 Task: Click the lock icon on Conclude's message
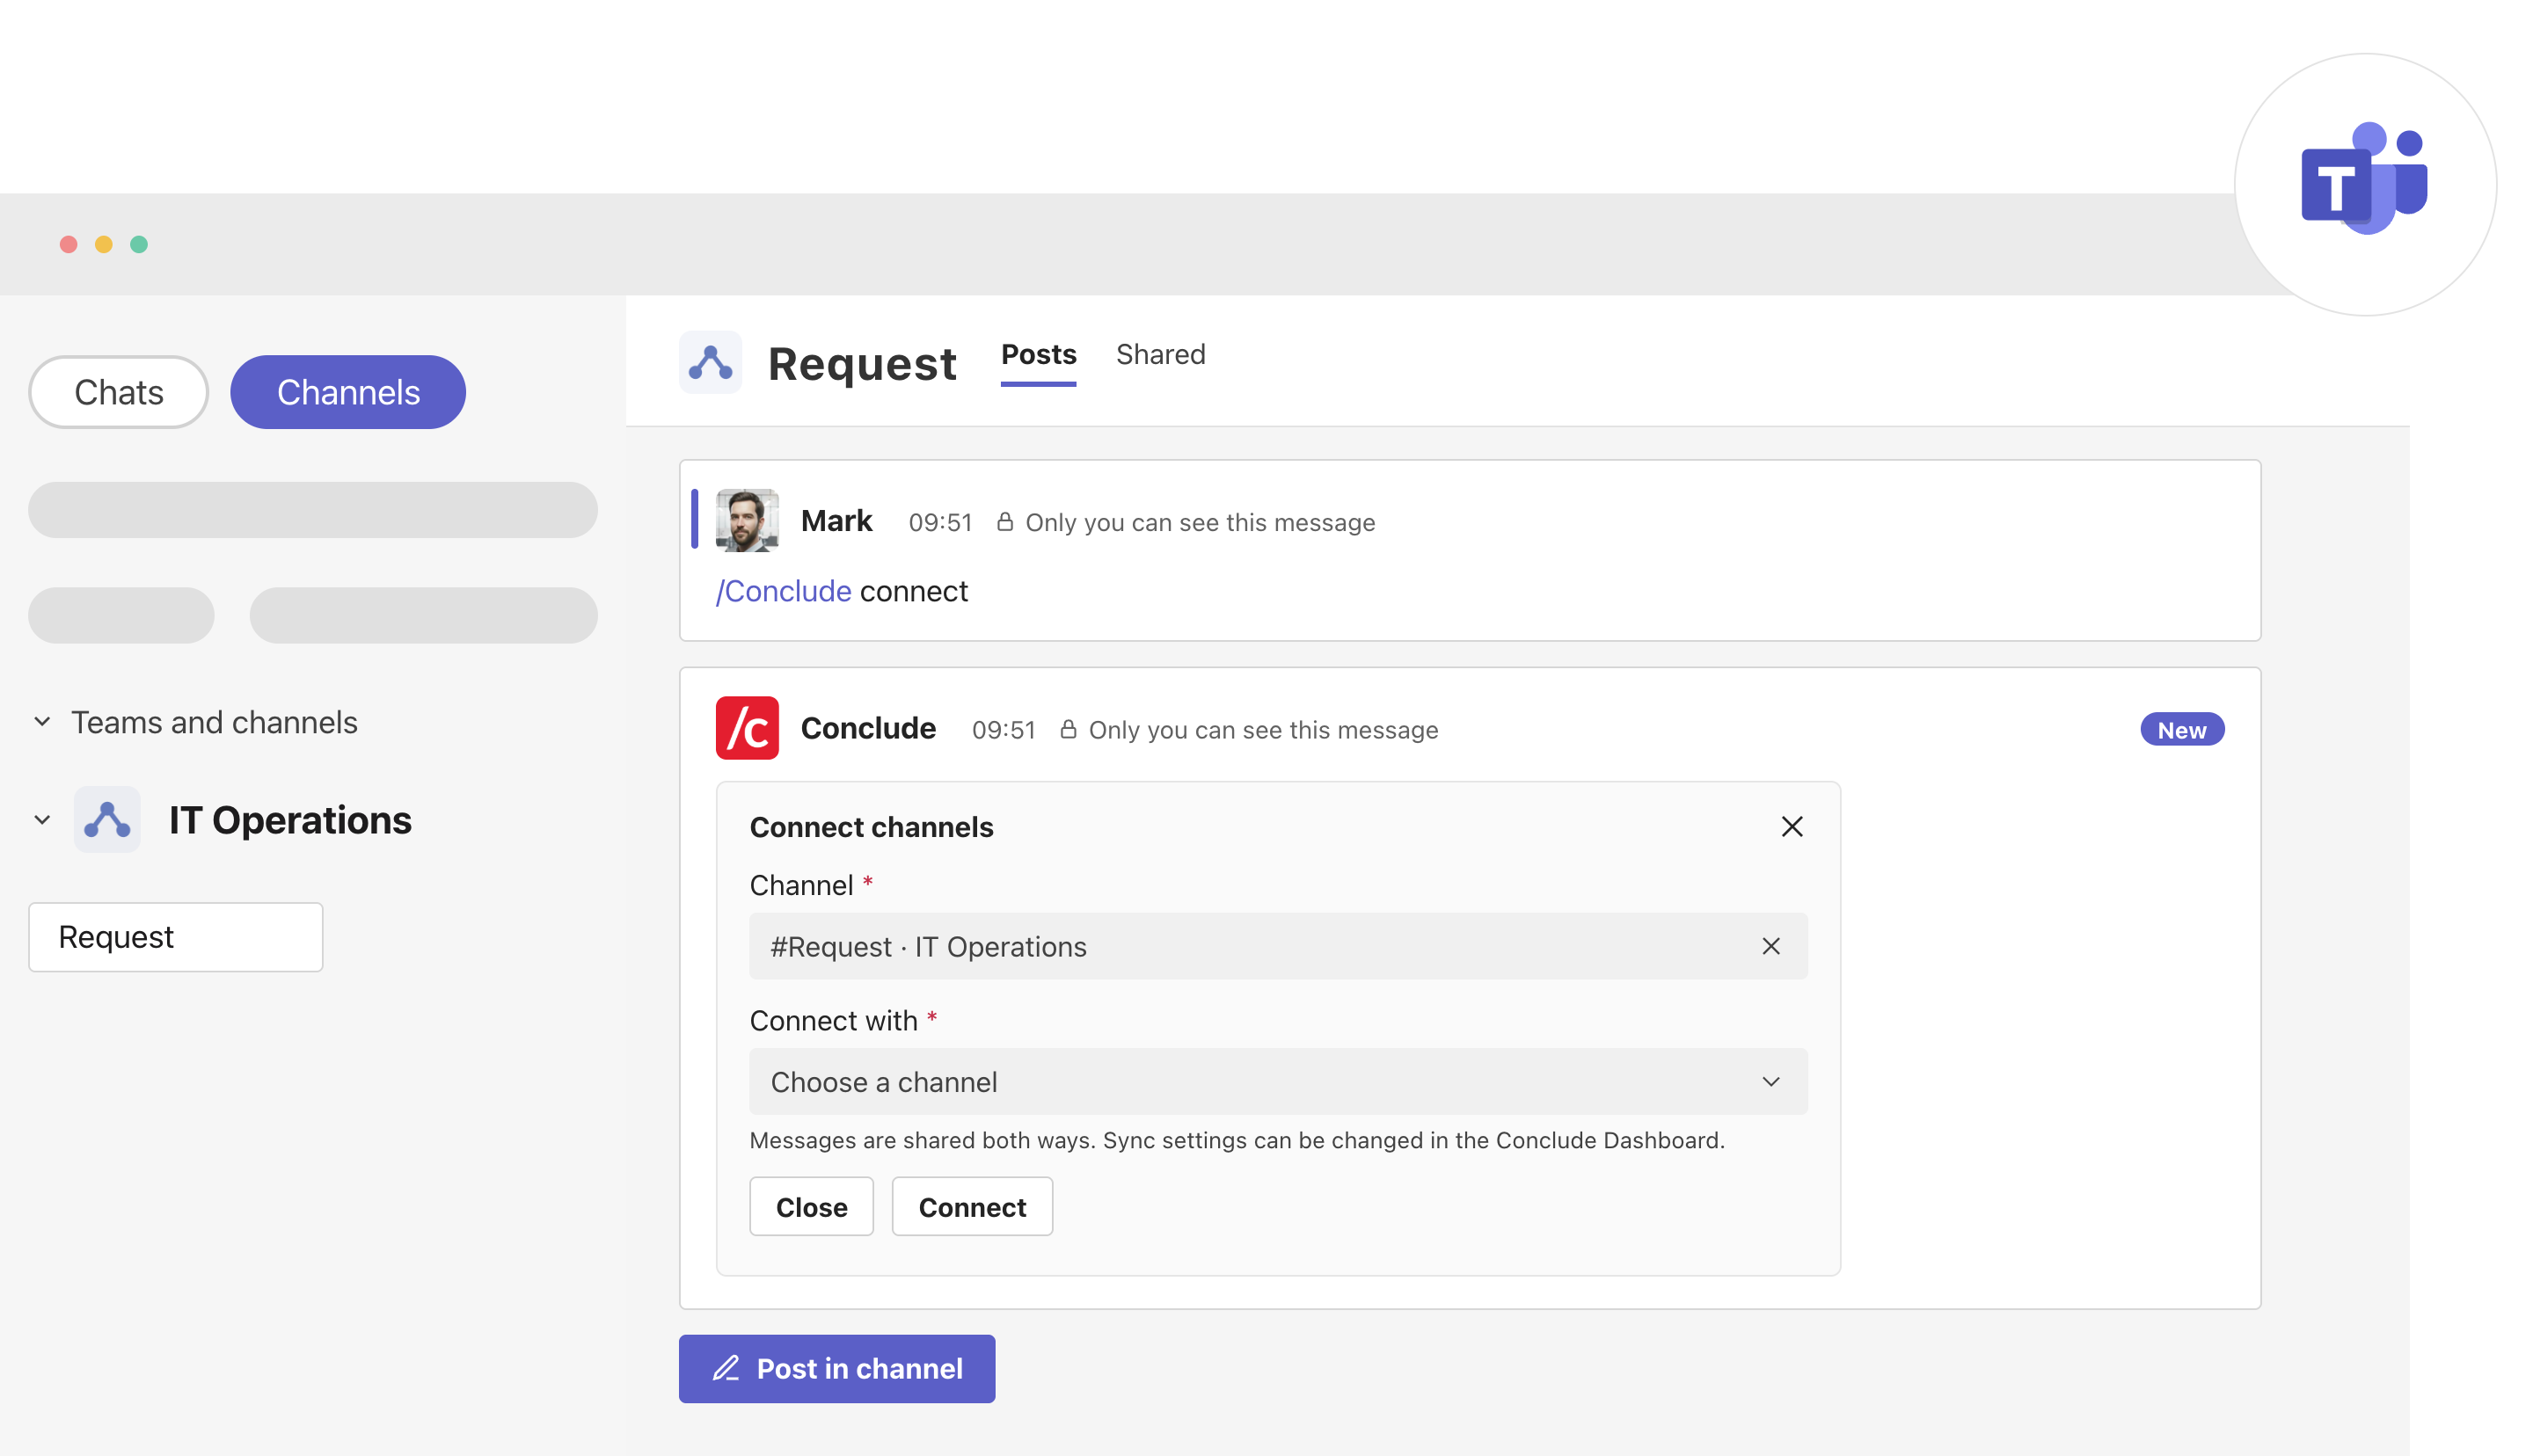click(x=1068, y=730)
